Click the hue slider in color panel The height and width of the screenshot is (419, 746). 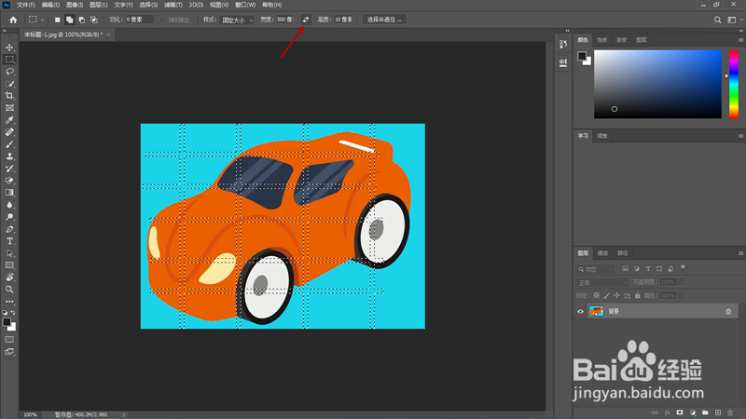click(x=732, y=84)
